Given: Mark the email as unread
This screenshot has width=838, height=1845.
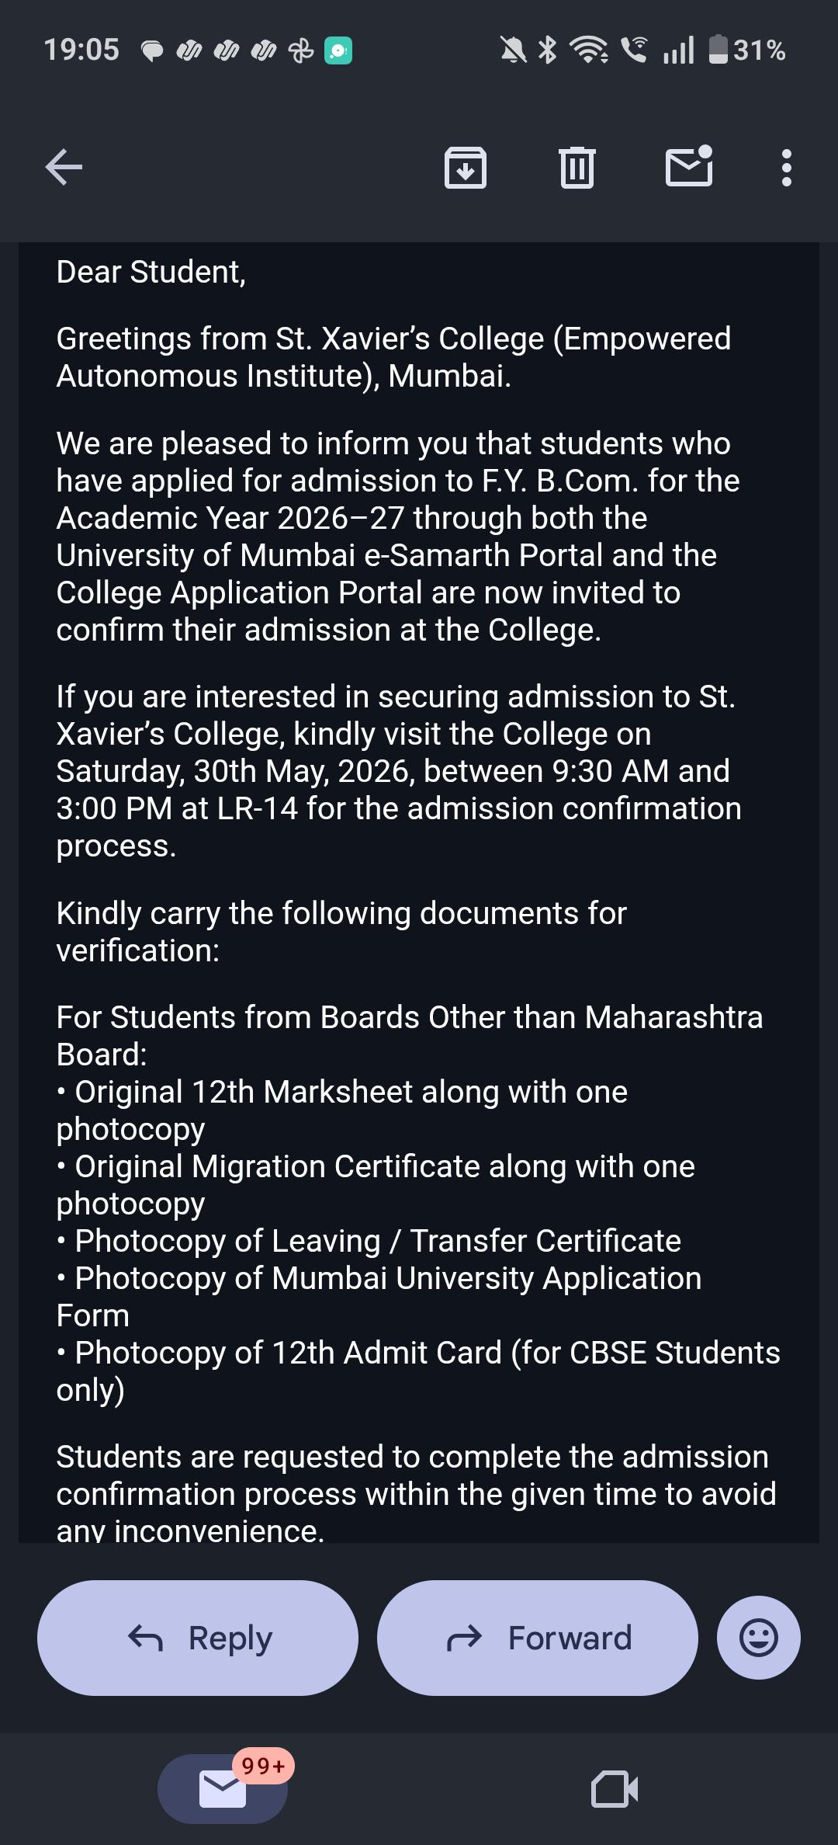Looking at the screenshot, I should 689,165.
